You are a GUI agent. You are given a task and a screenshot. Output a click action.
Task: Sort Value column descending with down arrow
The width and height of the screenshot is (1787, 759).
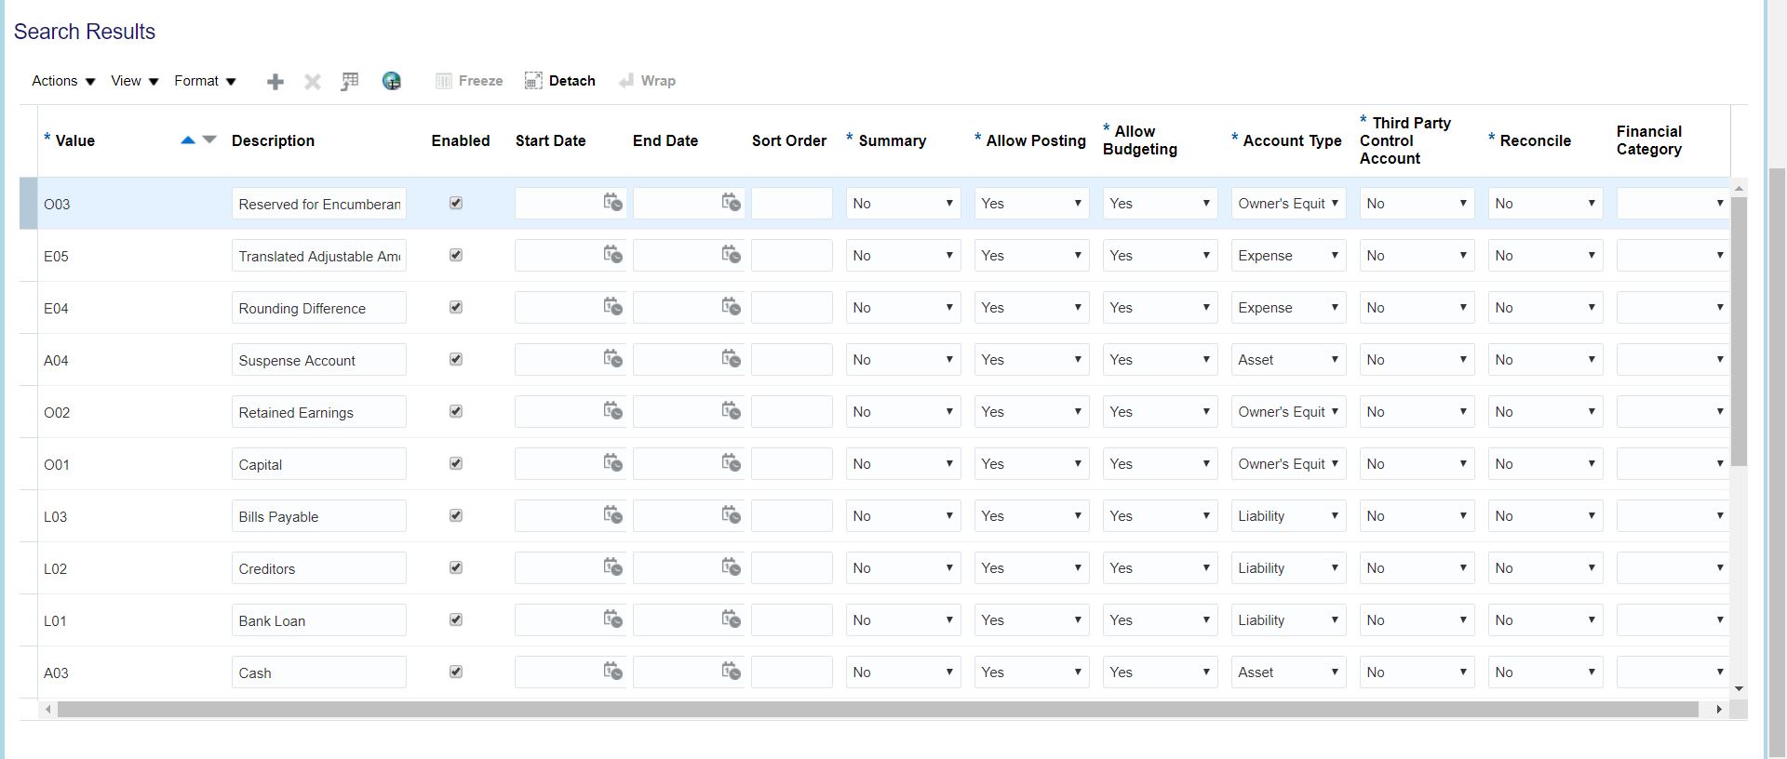pyautogui.click(x=209, y=140)
